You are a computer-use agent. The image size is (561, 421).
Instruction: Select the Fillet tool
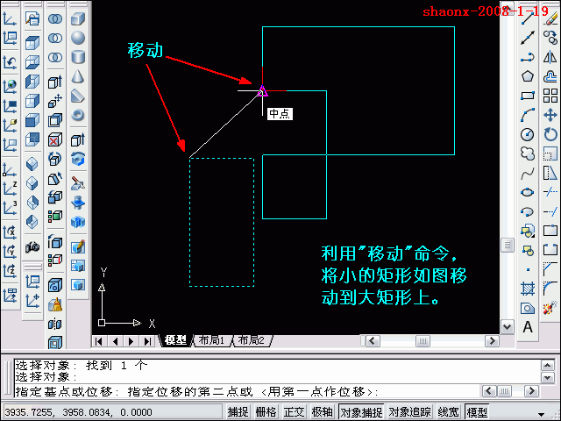click(x=550, y=289)
